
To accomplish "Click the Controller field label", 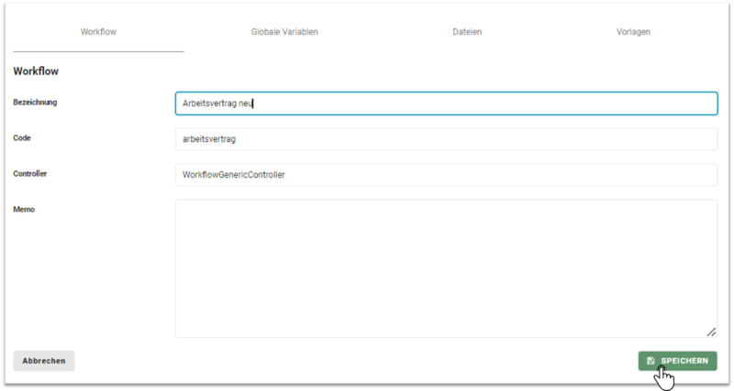I will point(30,173).
